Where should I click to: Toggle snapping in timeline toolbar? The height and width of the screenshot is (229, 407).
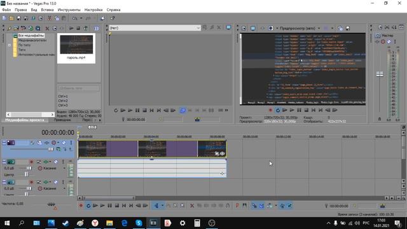(x=254, y=205)
